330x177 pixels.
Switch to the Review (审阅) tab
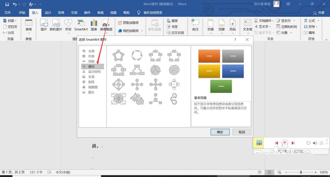(x=100, y=13)
